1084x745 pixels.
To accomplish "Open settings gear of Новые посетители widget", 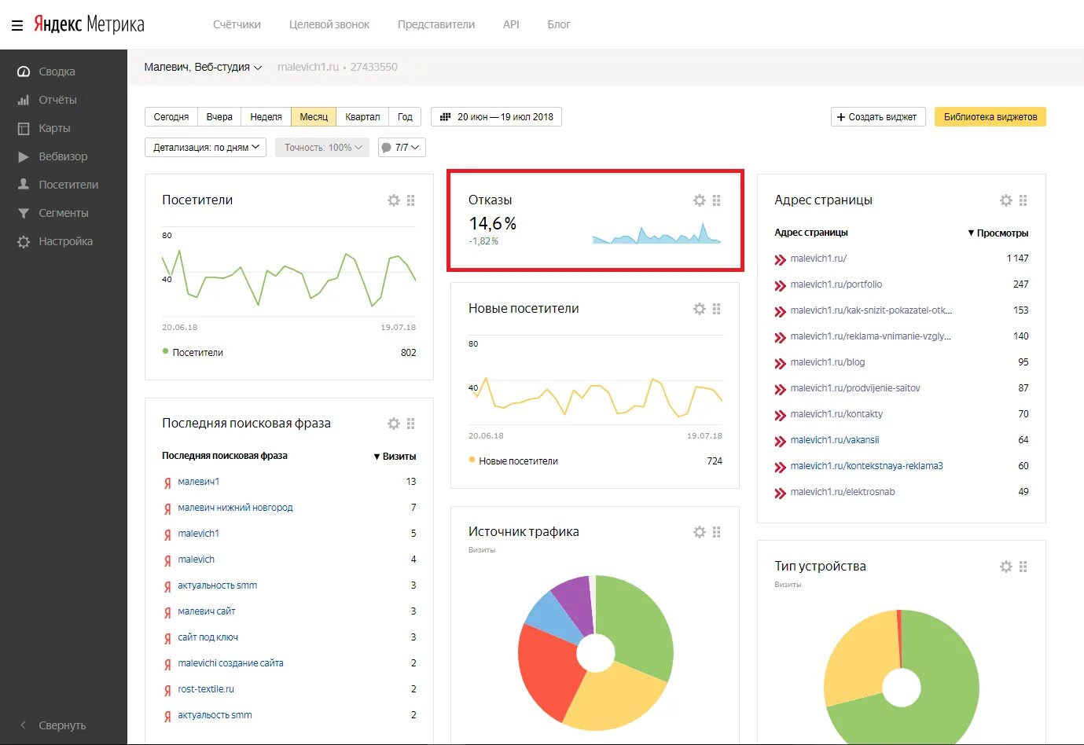I will coord(700,309).
